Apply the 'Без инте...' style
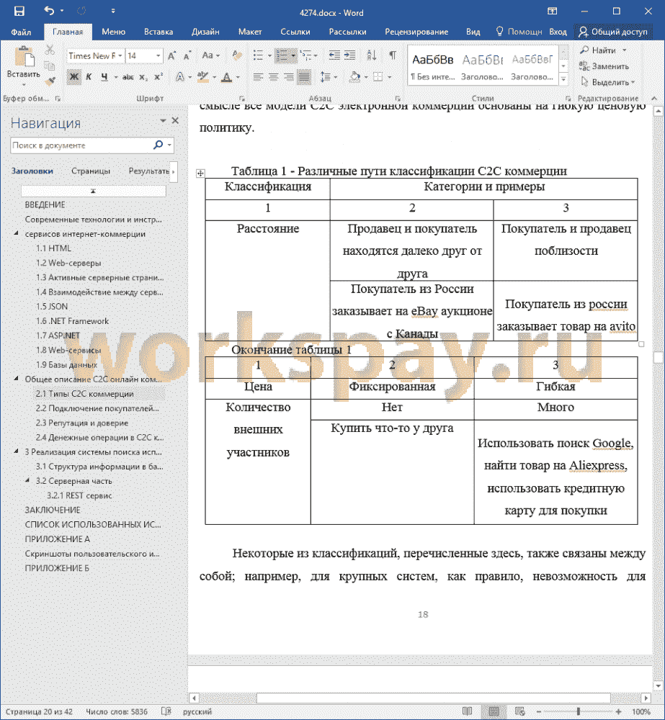The image size is (665, 720). click(433, 66)
